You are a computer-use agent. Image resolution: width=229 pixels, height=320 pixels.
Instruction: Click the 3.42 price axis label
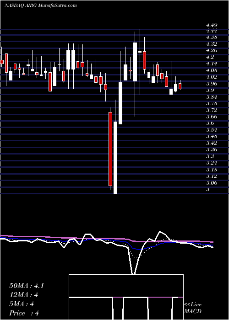pos(212,143)
